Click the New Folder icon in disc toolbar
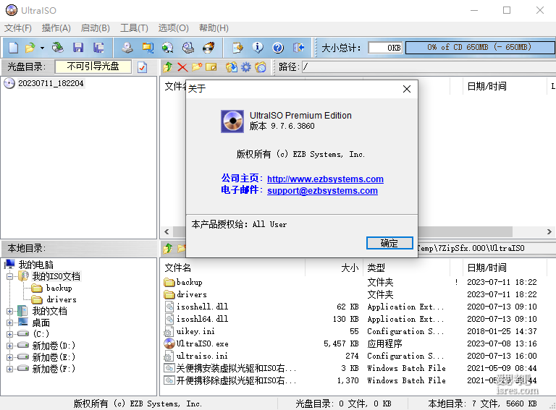This screenshot has height=410, width=556. click(197, 67)
